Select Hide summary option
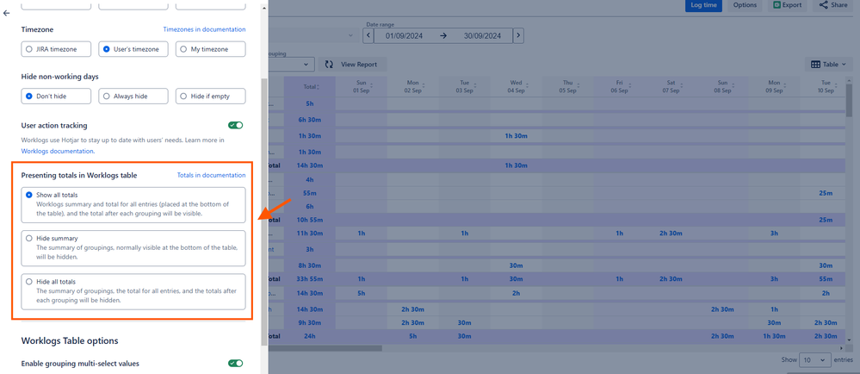This screenshot has width=860, height=374. [133, 248]
